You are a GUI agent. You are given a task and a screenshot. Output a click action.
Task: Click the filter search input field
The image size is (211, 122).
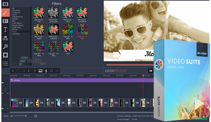20,64
